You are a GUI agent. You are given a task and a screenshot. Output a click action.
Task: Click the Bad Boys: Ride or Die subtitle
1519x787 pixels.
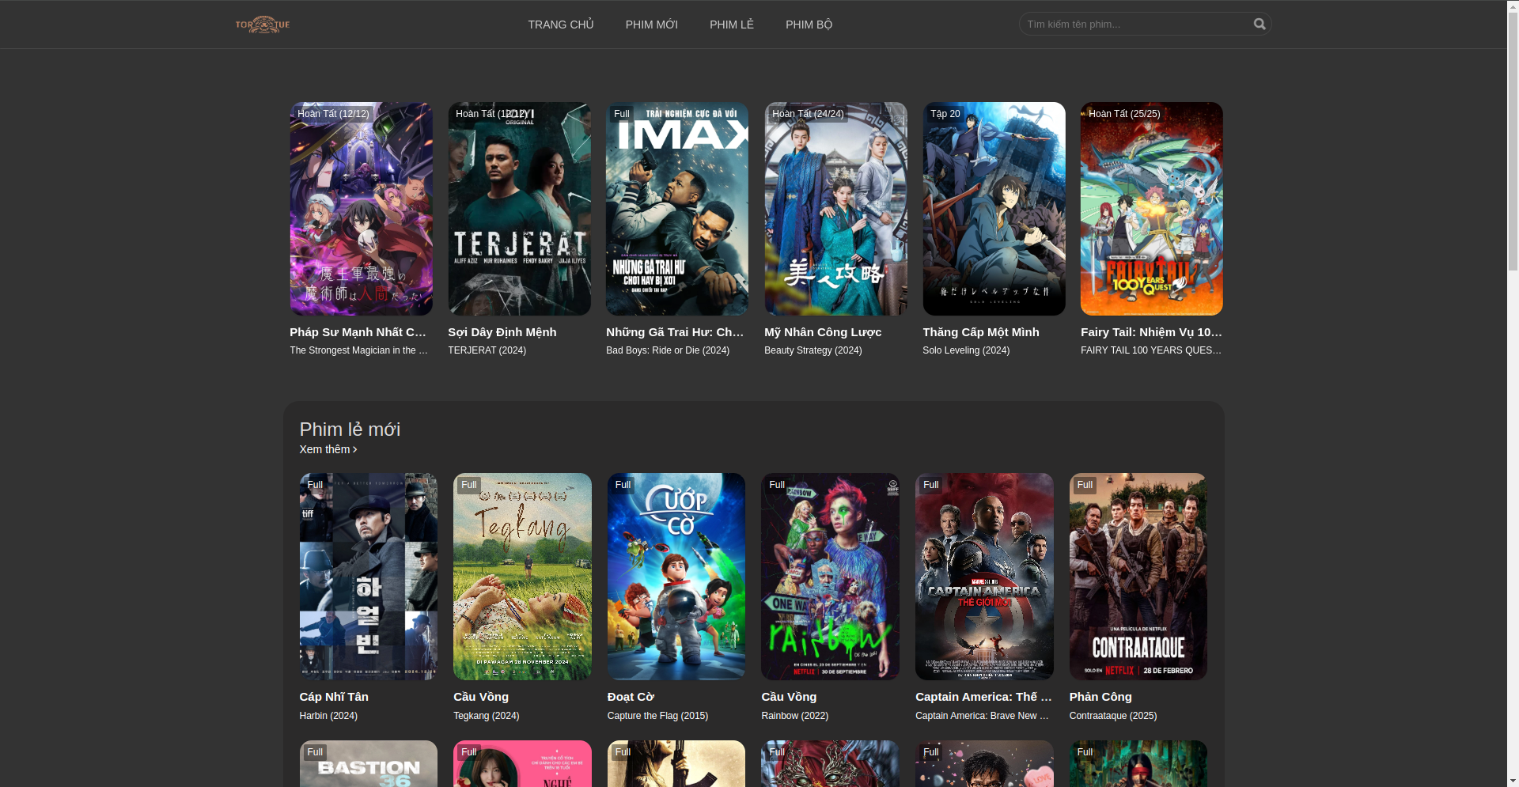pos(668,350)
